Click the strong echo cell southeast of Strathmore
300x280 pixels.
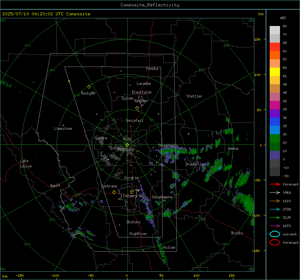click(x=184, y=205)
